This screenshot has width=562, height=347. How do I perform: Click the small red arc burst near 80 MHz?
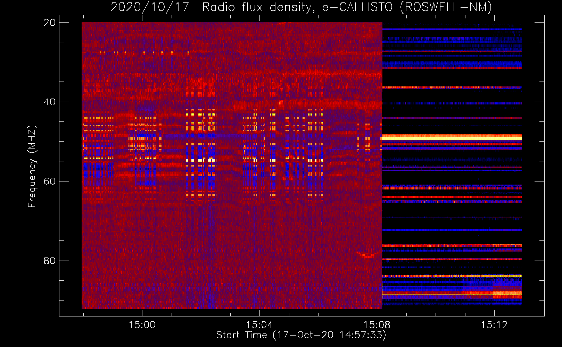tap(368, 255)
